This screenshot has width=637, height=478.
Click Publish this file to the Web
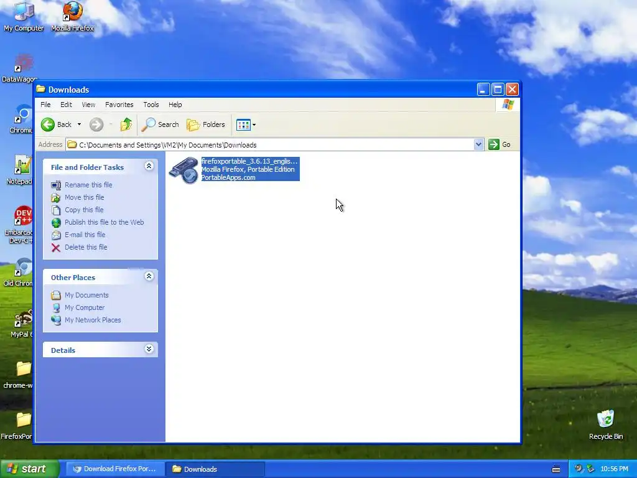click(x=105, y=222)
